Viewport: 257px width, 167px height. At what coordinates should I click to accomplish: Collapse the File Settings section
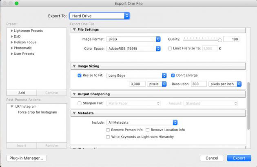(x=74, y=29)
